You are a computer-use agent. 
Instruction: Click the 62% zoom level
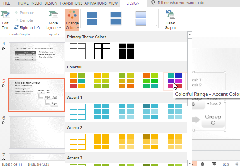[x=226, y=164]
